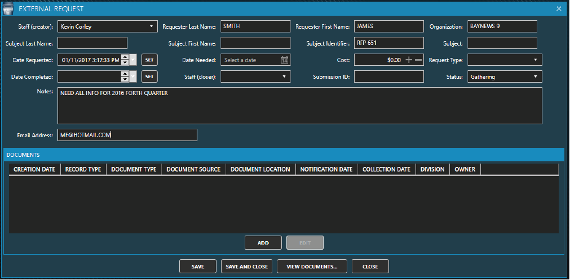Image resolution: width=570 pixels, height=280 pixels.
Task: Open the Request Type dropdown
Action: (536, 60)
